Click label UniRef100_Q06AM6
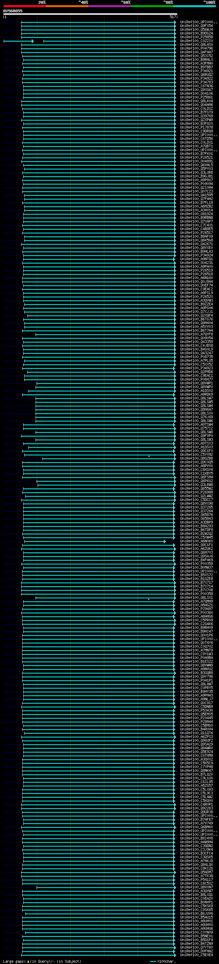The image size is (219, 964). tap(196, 105)
